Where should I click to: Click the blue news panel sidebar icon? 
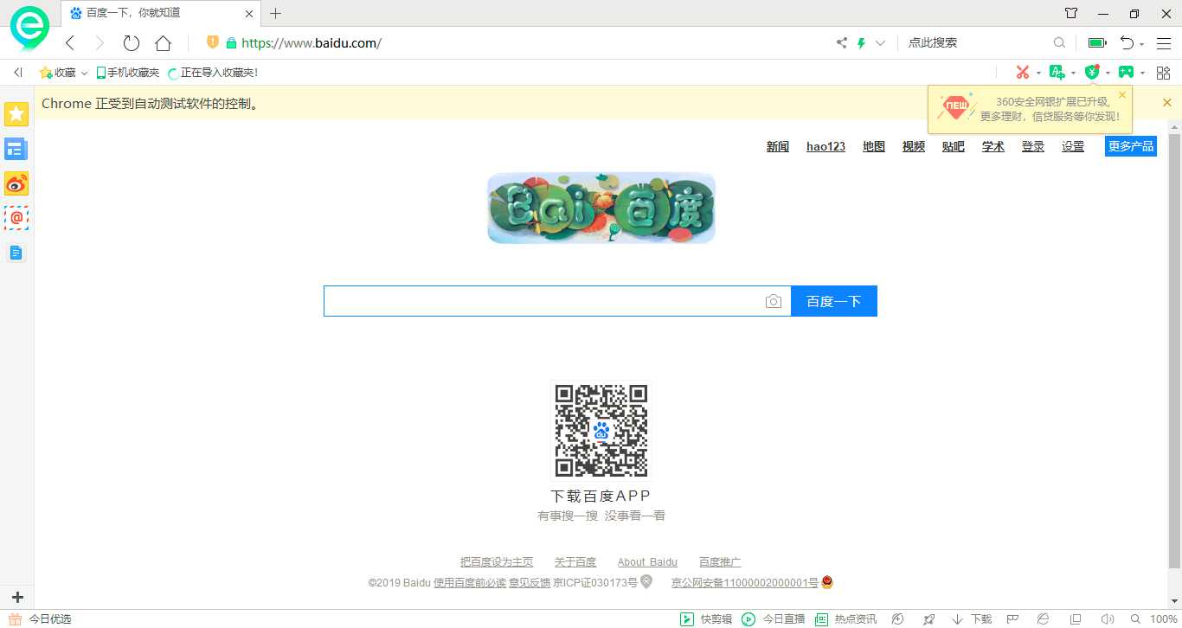click(16, 149)
